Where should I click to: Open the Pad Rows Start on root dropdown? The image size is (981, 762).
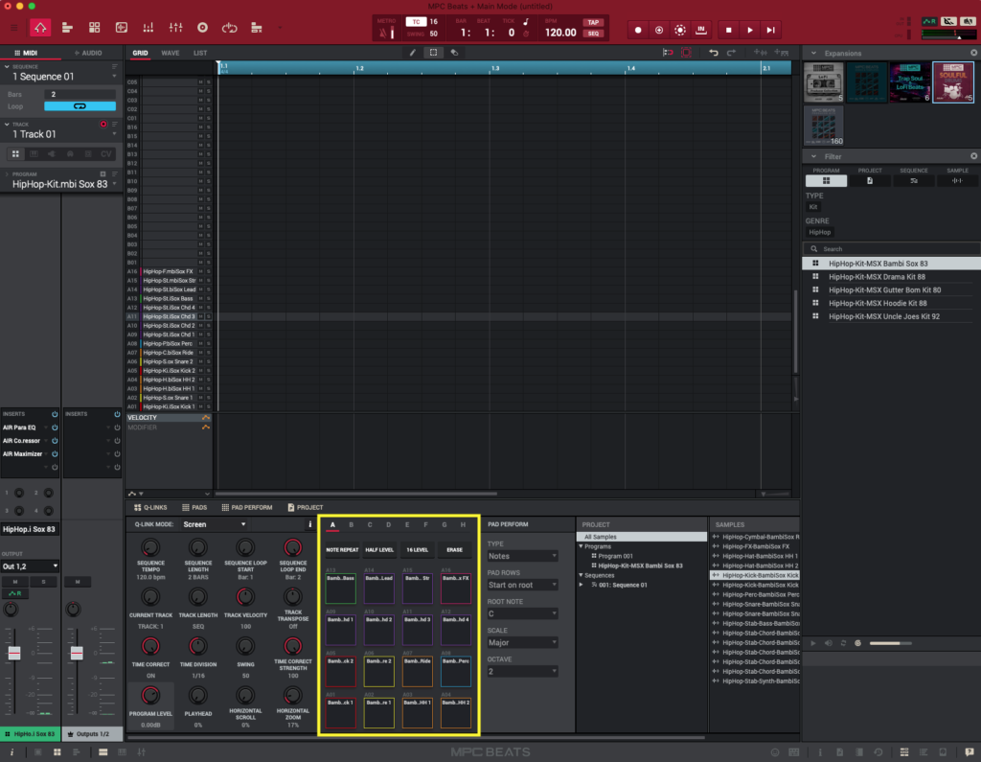coord(522,585)
